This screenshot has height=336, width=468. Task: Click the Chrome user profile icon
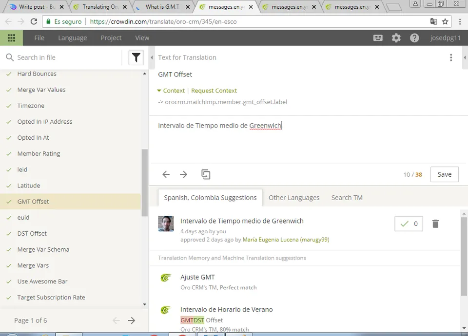(415, 3)
